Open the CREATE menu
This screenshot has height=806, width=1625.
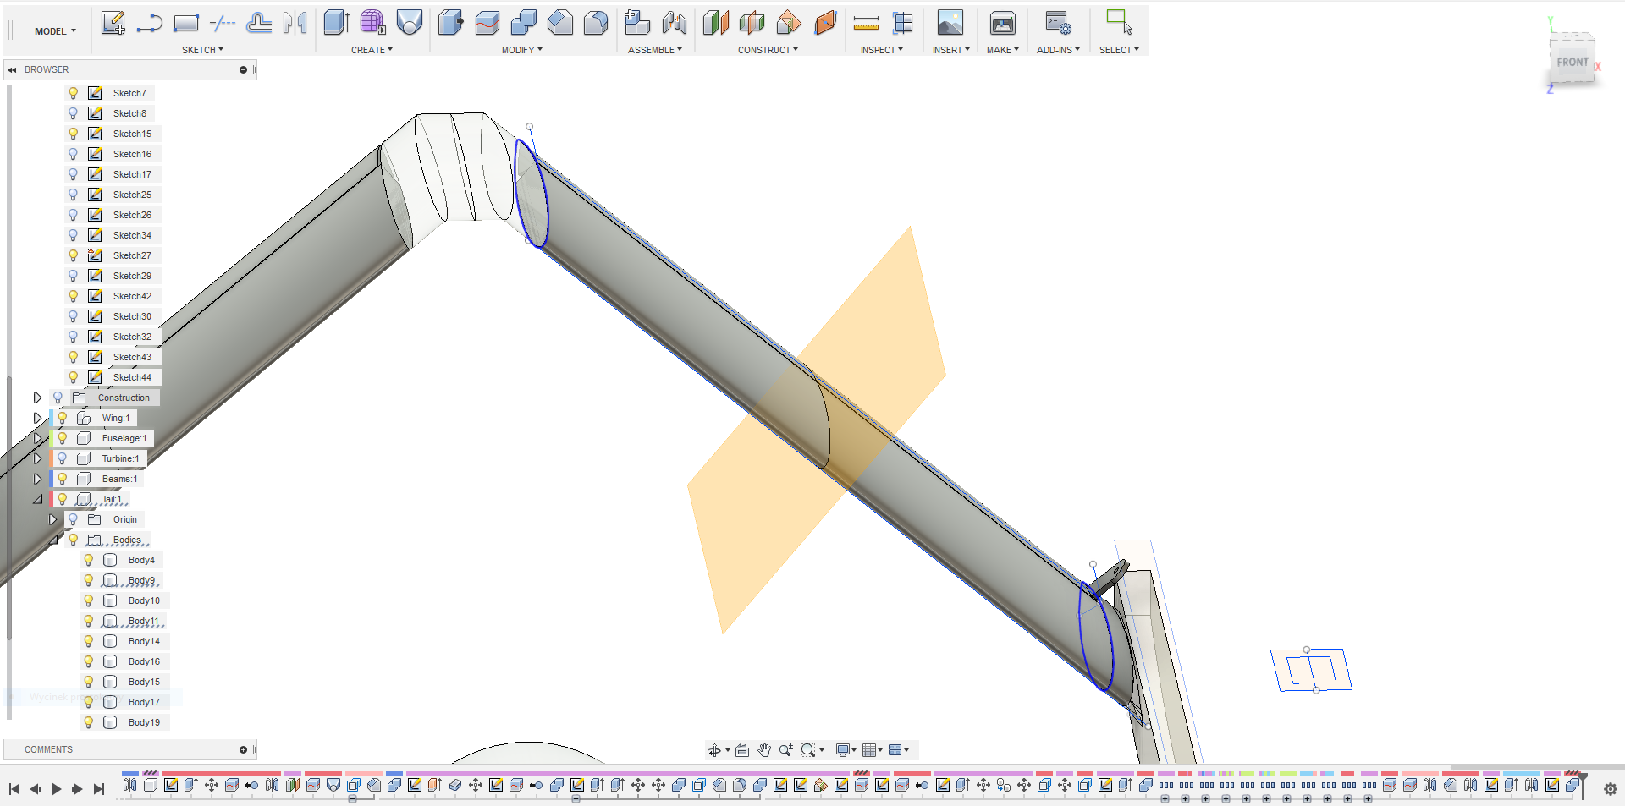pos(372,50)
